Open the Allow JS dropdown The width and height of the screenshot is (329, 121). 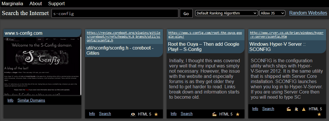(272, 13)
